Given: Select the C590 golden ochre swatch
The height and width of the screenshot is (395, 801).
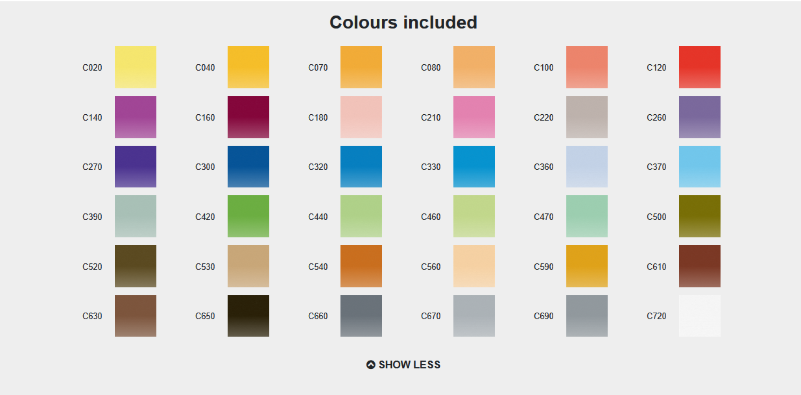Looking at the screenshot, I should pos(587,266).
